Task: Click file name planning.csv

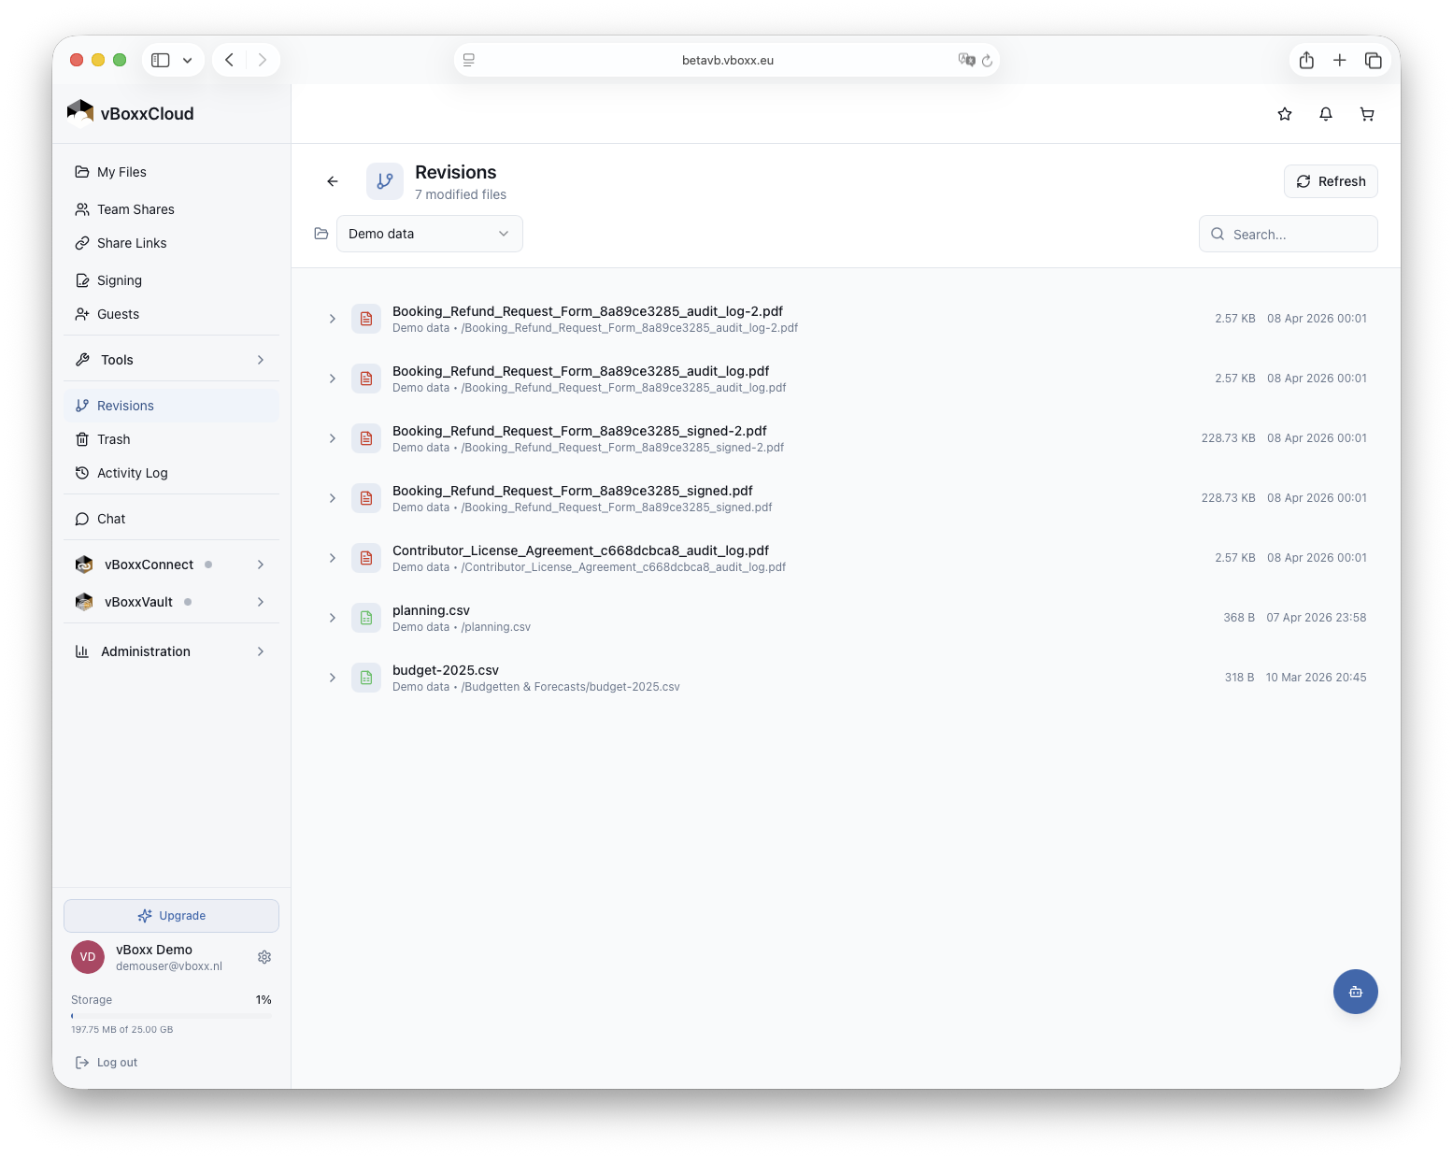Action: coord(431,610)
